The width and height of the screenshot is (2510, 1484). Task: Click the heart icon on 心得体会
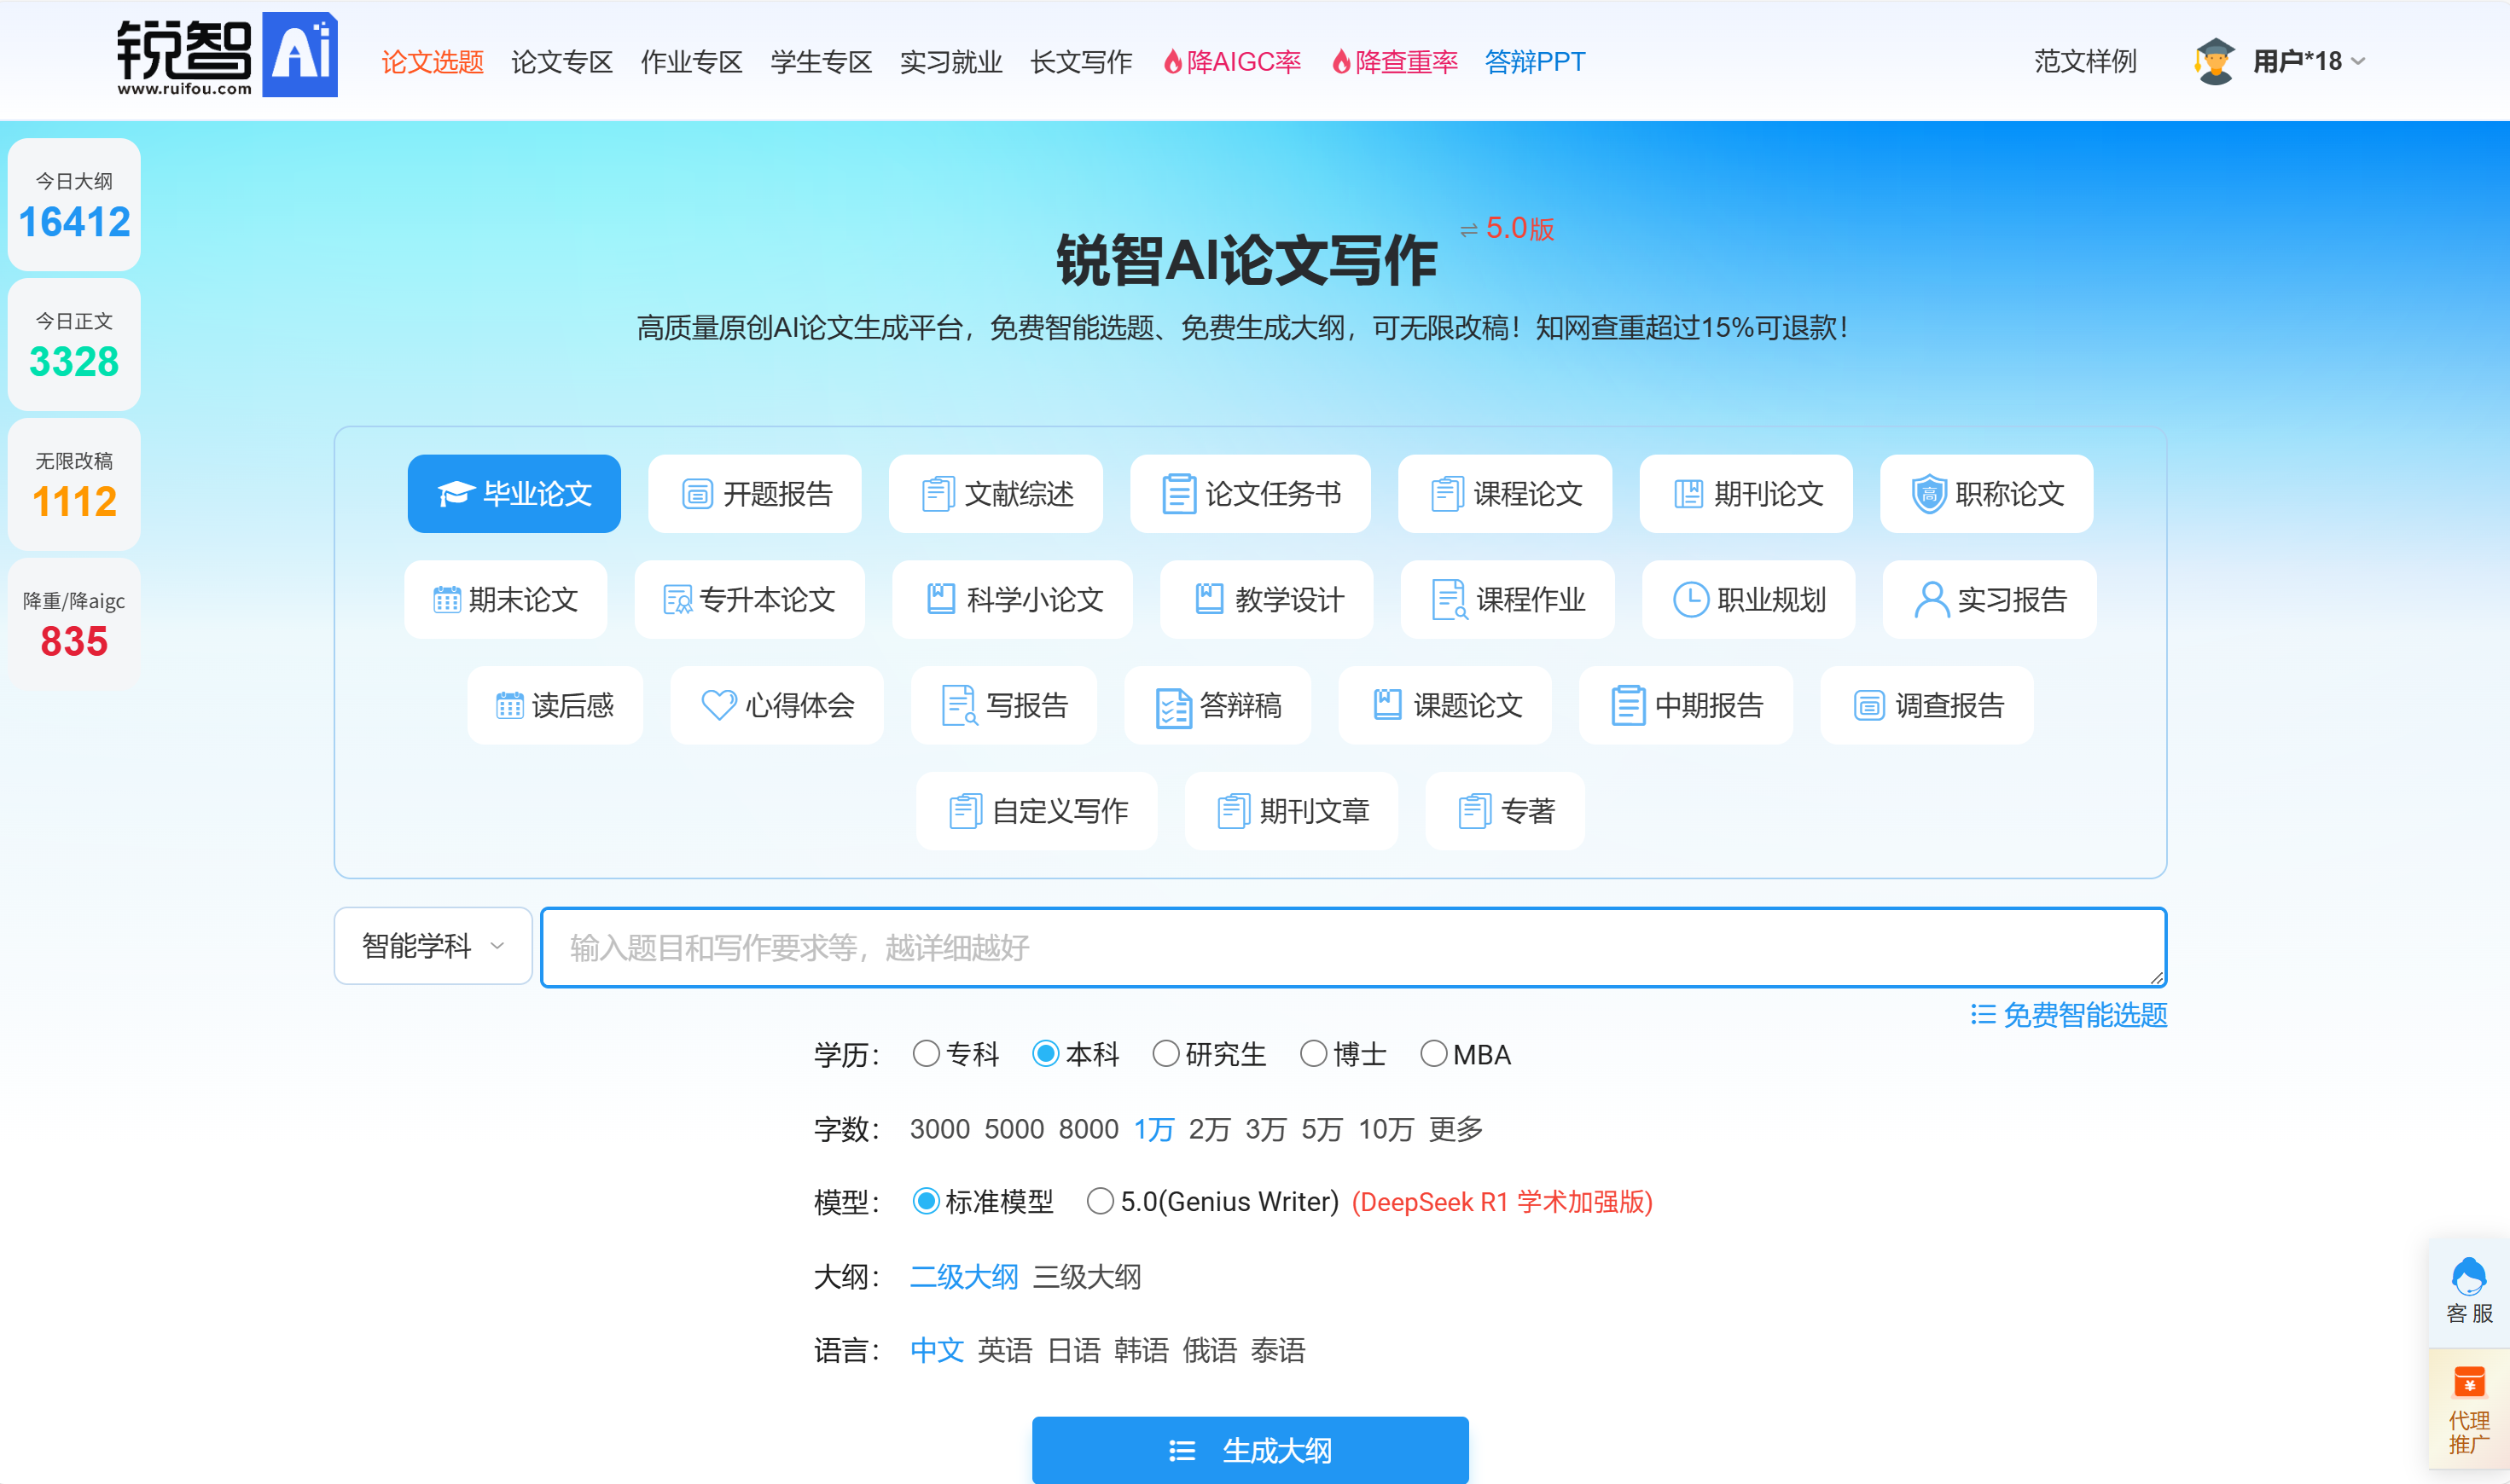click(718, 705)
